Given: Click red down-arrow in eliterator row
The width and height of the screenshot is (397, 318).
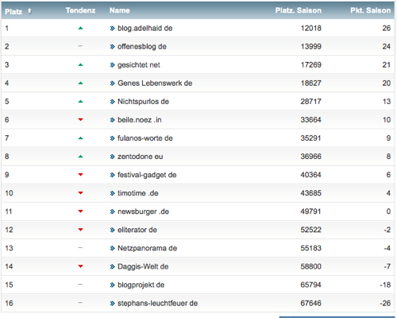Looking at the screenshot, I should (80, 230).
